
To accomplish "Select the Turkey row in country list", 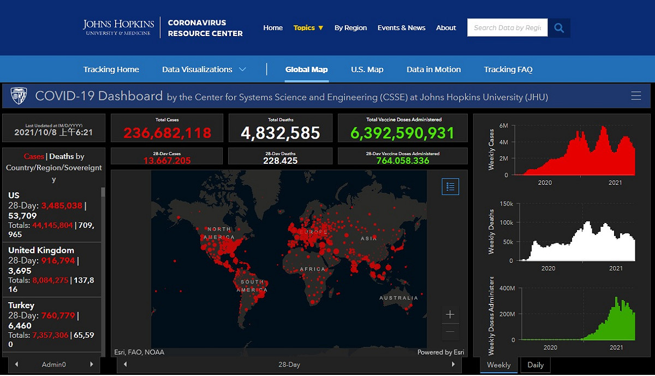I will [x=52, y=324].
